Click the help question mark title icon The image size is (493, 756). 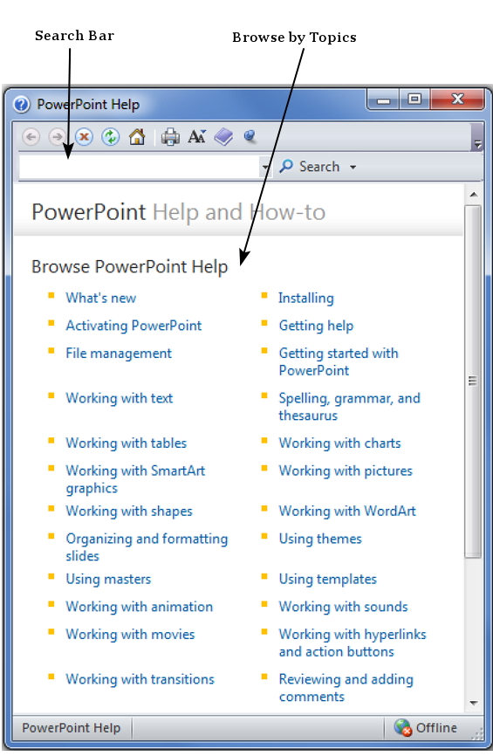pos(22,104)
